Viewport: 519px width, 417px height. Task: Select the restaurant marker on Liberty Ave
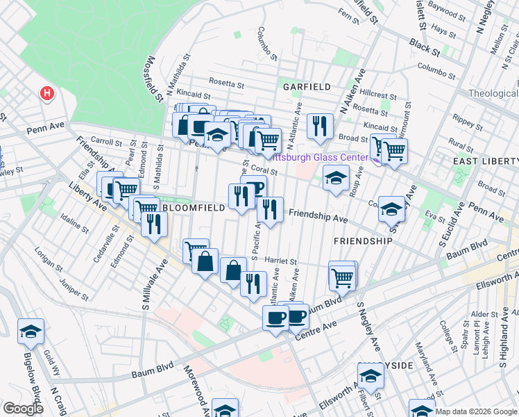[x=154, y=224]
